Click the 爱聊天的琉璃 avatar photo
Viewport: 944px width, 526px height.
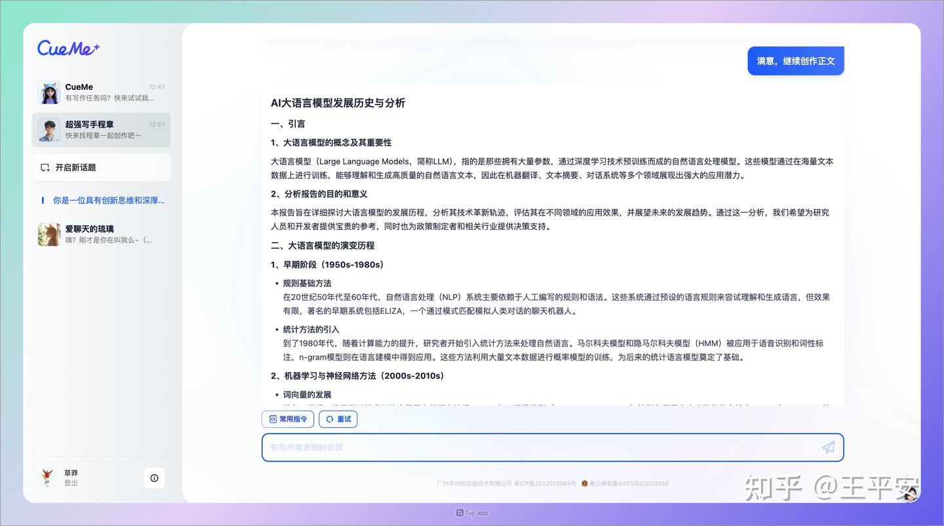coord(49,234)
